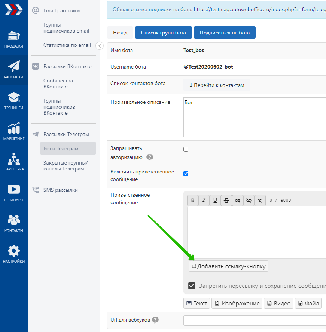Image resolution: width=326 pixels, height=332 pixels.
Task: Toggle underline formatting
Action: click(x=215, y=200)
